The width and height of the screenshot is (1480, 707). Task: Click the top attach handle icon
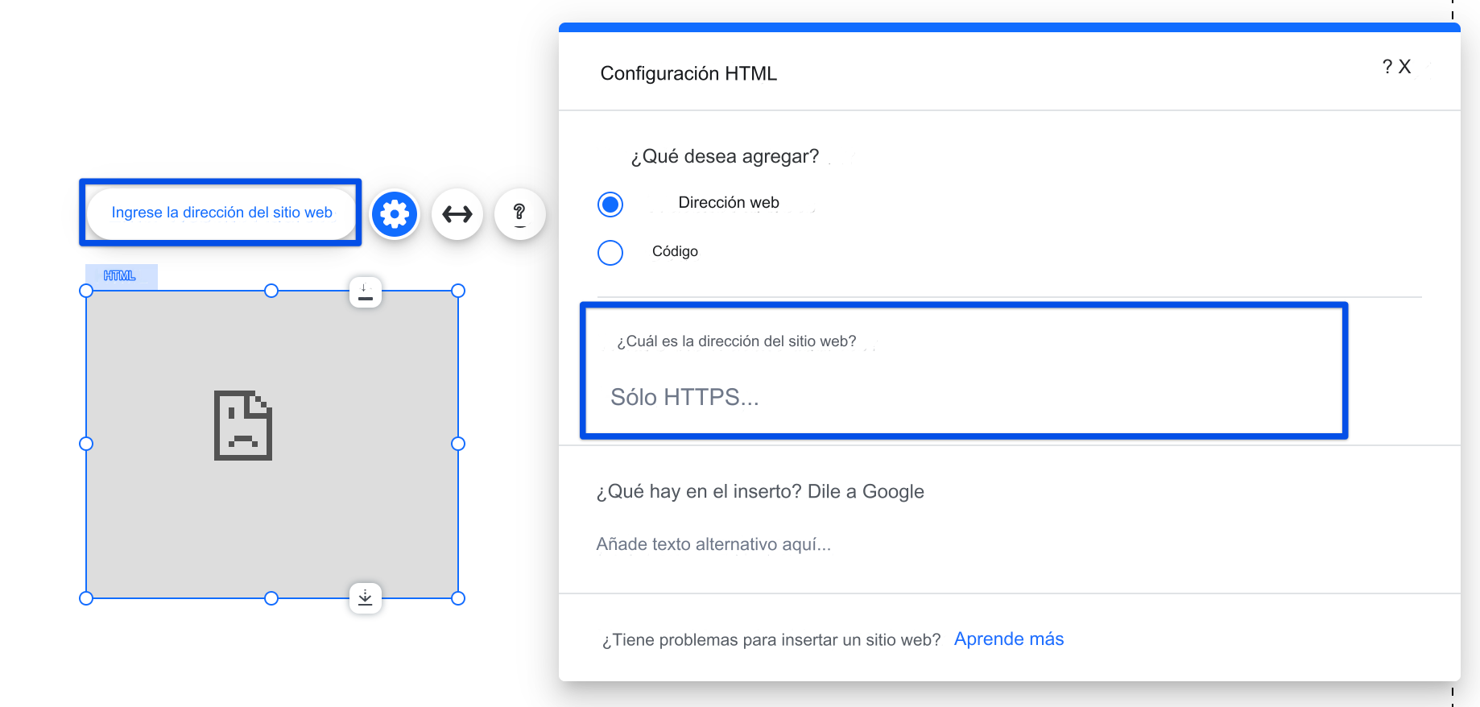click(366, 292)
